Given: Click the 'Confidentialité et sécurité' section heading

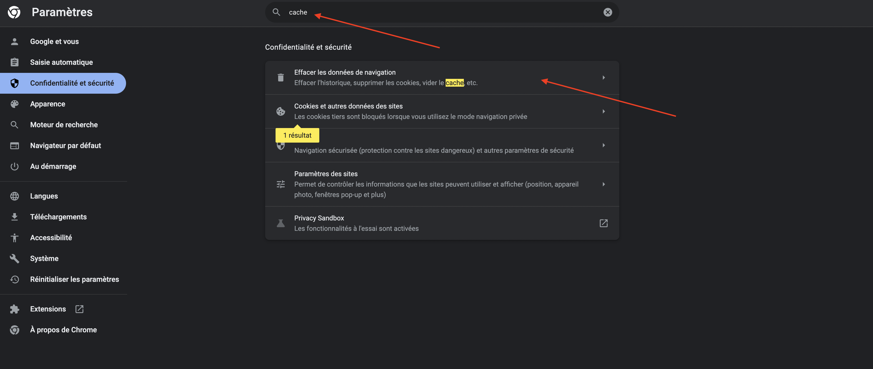Looking at the screenshot, I should [x=308, y=47].
